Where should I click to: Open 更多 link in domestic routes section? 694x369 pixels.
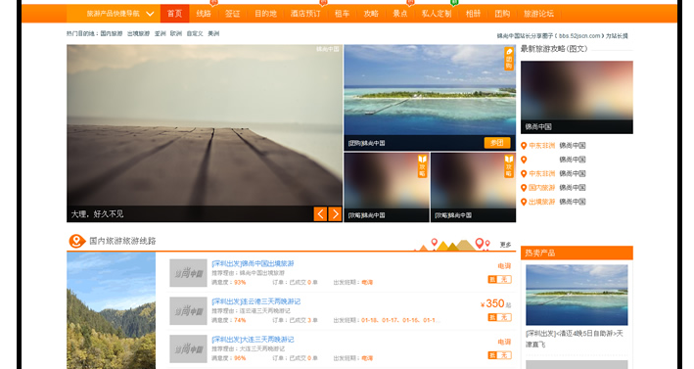(505, 245)
